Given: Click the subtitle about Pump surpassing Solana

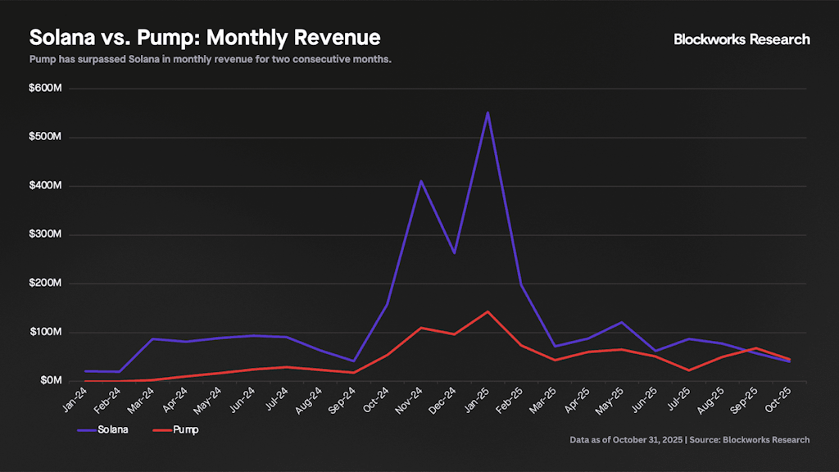Looking at the screenshot, I should pos(210,60).
